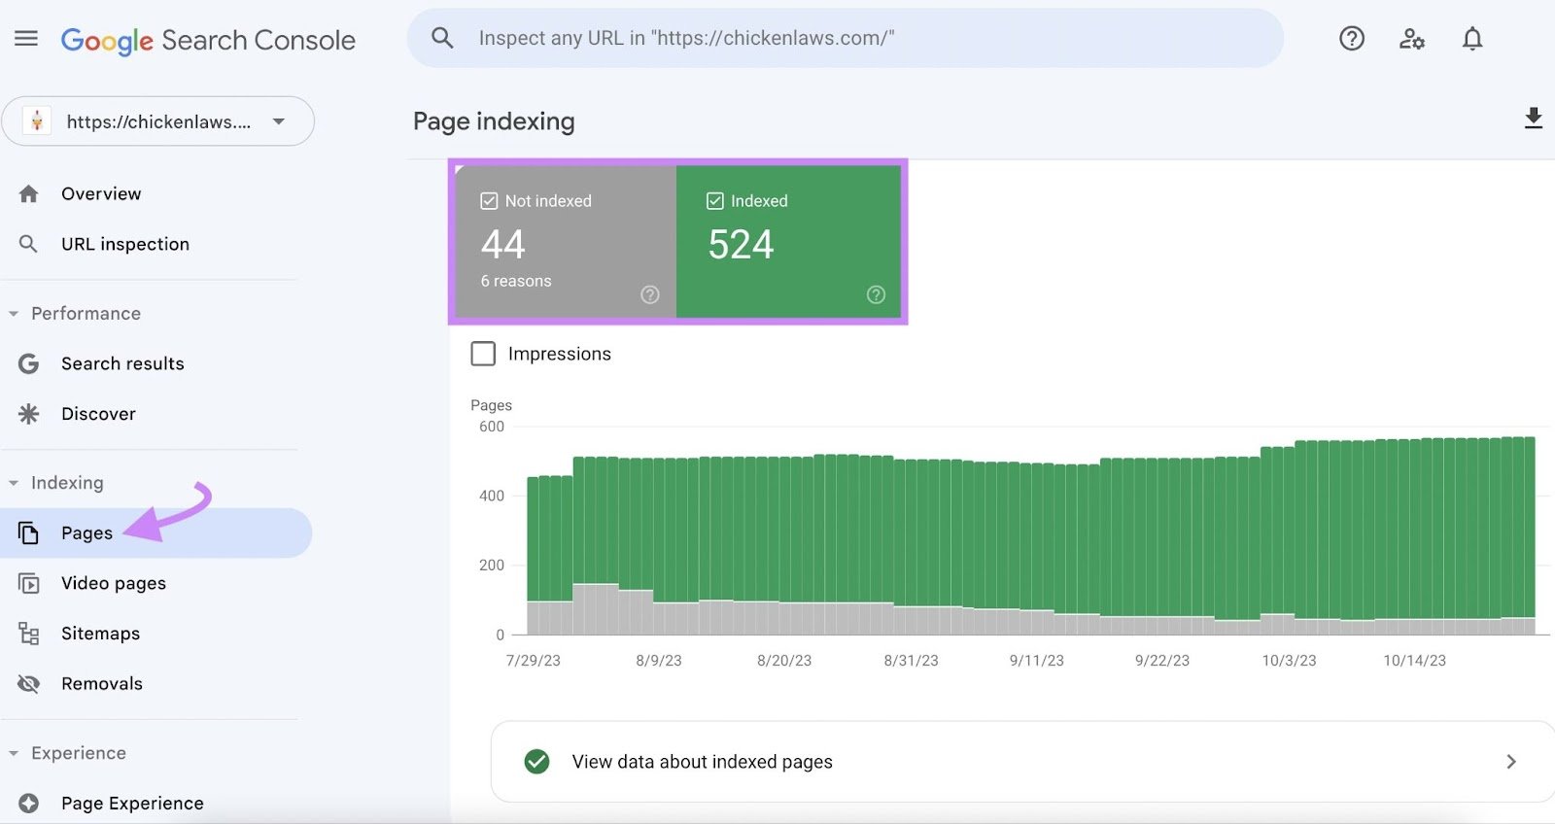
Task: Toggle the Not indexed checkbox
Action: click(489, 201)
